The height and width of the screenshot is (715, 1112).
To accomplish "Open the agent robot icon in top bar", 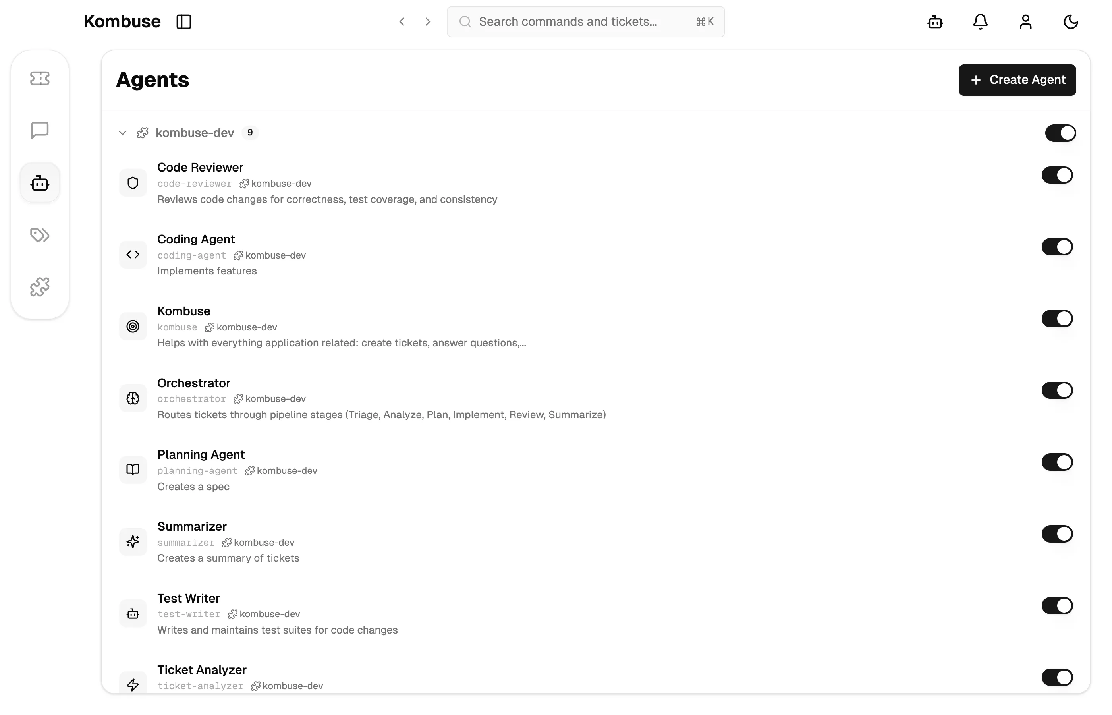I will pyautogui.click(x=935, y=22).
